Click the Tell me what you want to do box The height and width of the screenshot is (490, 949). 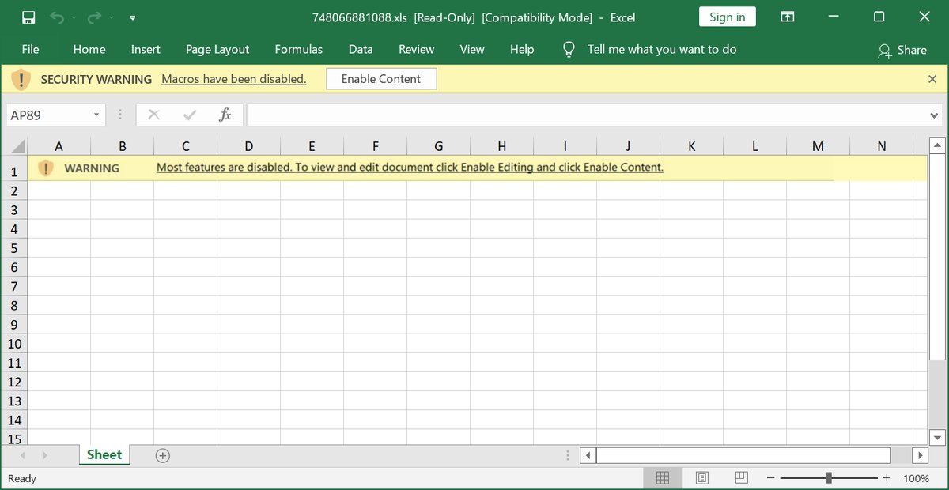[x=662, y=49]
